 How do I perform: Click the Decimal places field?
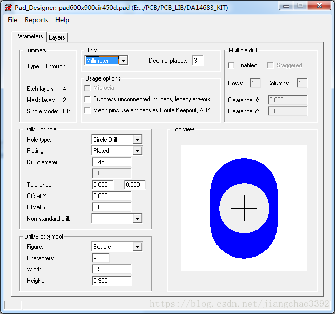(198, 61)
